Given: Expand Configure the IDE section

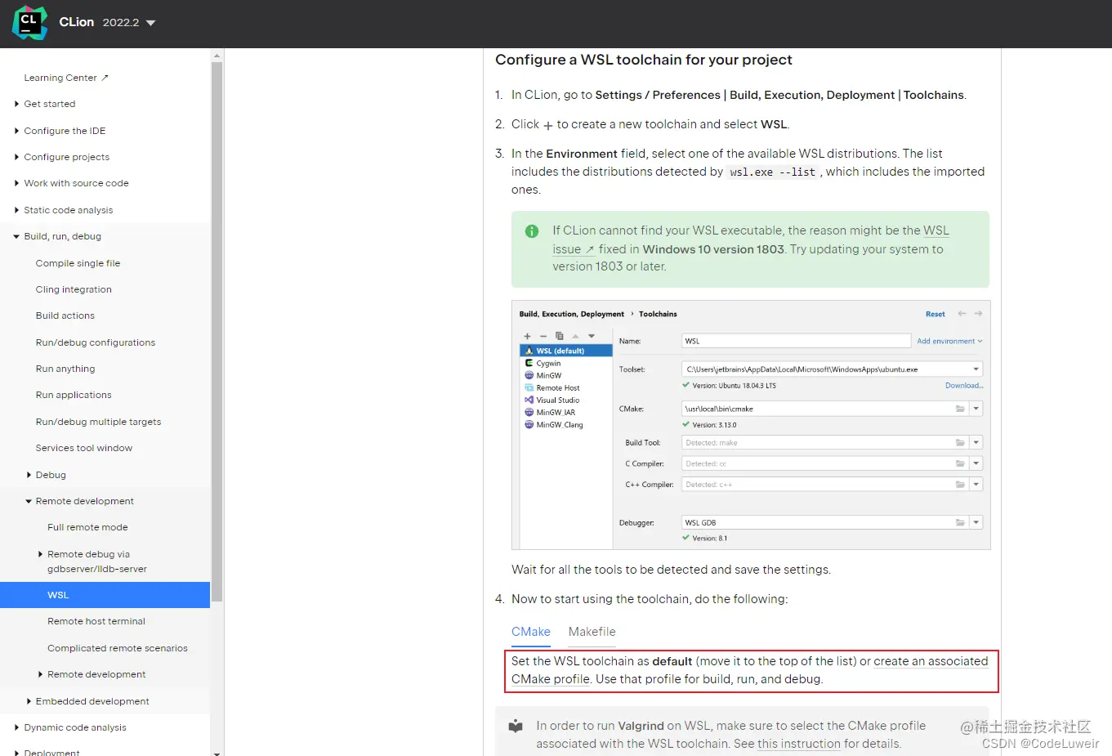Looking at the screenshot, I should (x=16, y=131).
